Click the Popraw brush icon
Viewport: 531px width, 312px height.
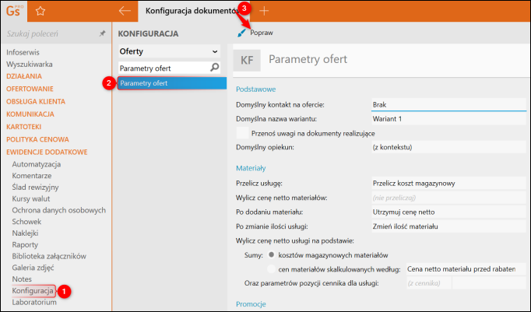[241, 33]
